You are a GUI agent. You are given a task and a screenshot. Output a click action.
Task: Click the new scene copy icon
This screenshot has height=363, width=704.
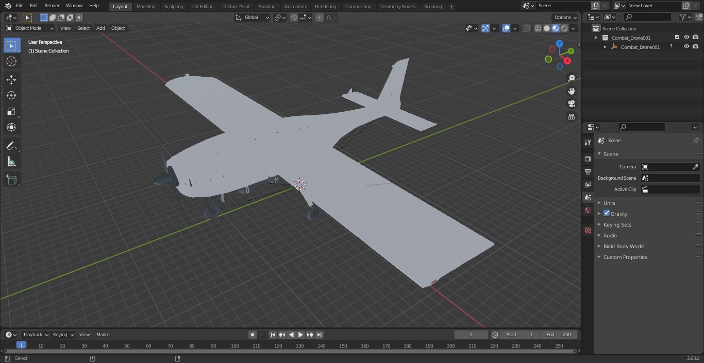[595, 6]
